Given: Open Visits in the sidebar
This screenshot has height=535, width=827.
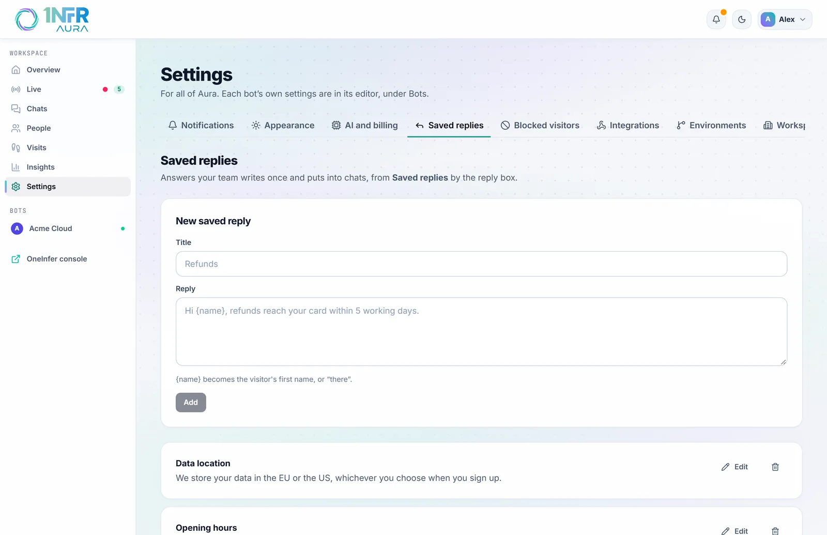Looking at the screenshot, I should coord(68,148).
